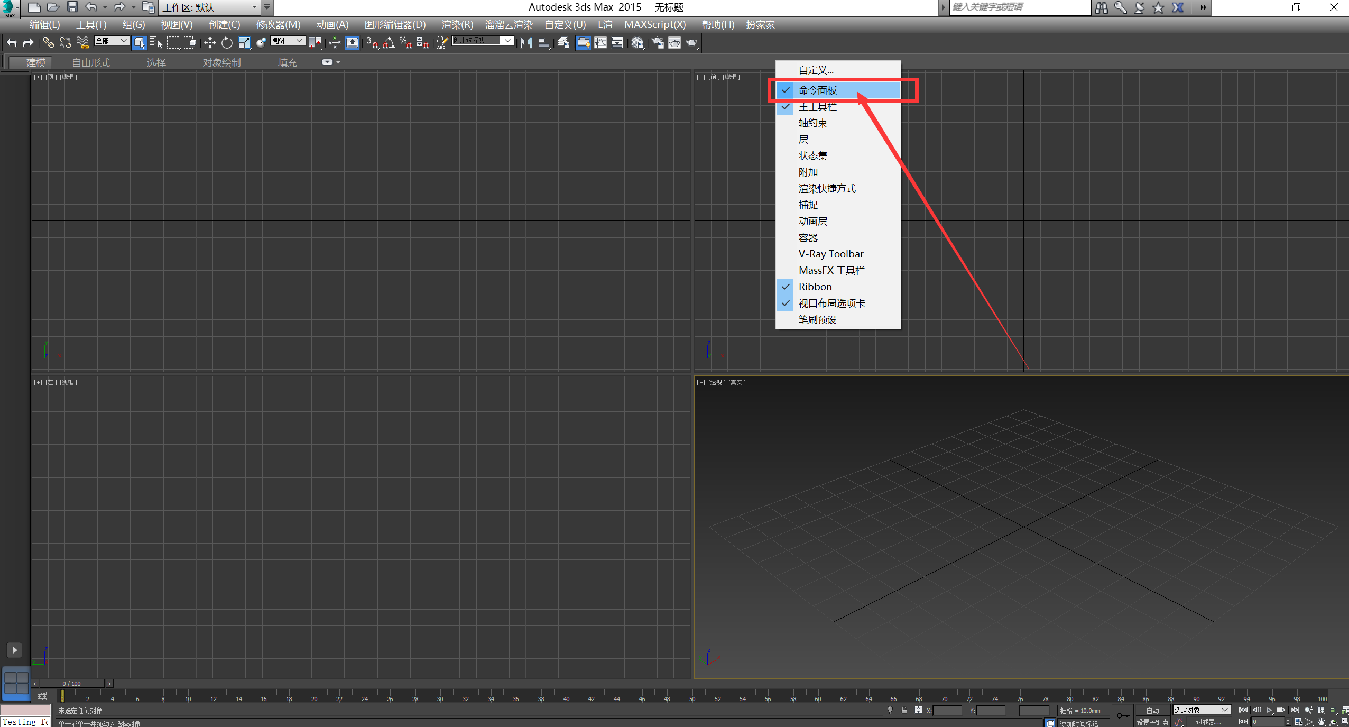Open the MAXScript(X) menu

[x=655, y=25]
